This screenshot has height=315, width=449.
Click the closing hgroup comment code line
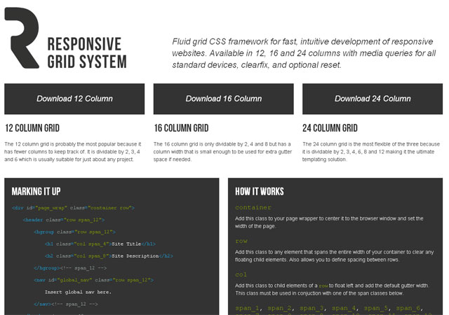(x=70, y=268)
